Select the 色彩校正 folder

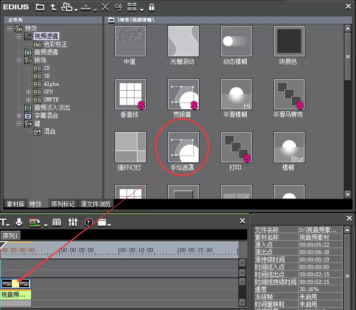coord(55,44)
